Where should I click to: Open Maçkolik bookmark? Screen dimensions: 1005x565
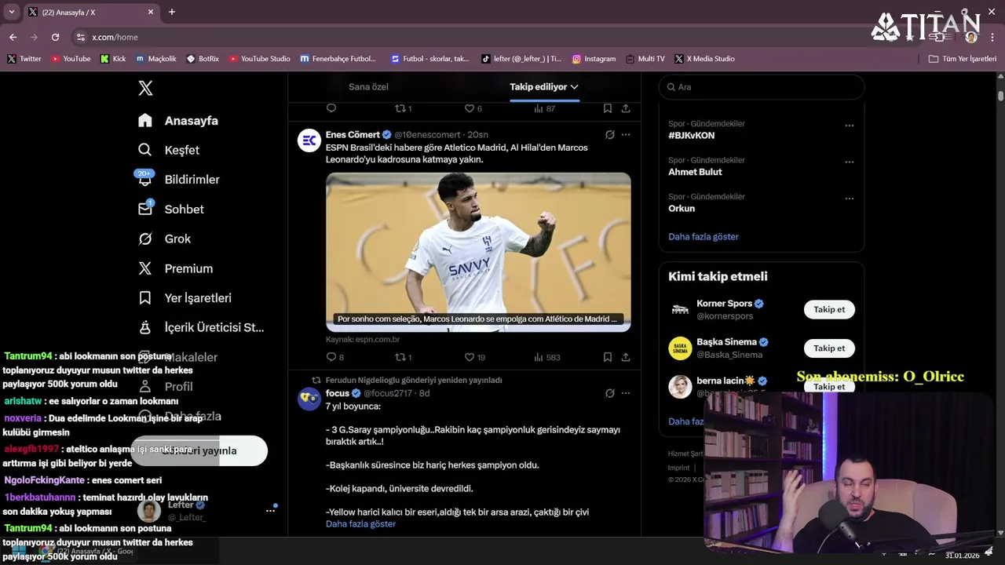point(156,59)
